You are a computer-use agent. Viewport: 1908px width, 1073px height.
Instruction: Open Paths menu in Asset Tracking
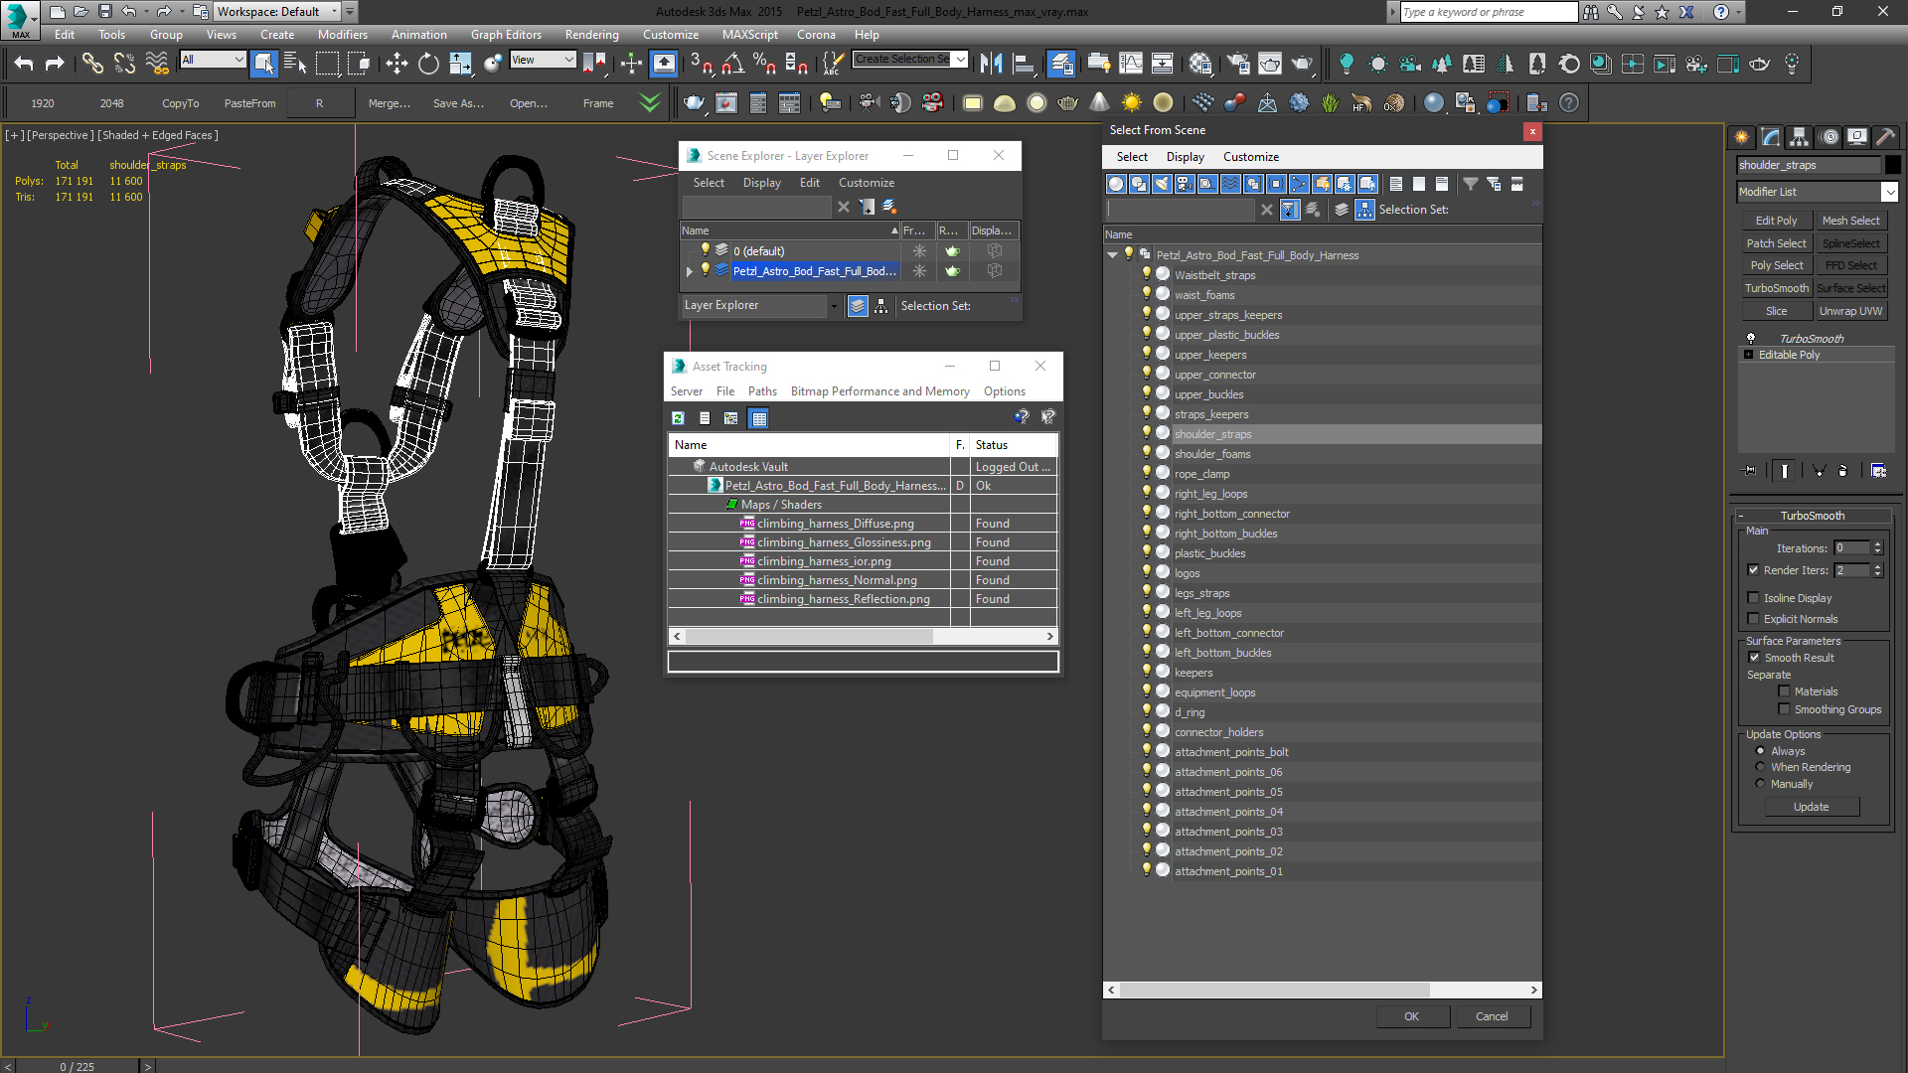click(762, 391)
